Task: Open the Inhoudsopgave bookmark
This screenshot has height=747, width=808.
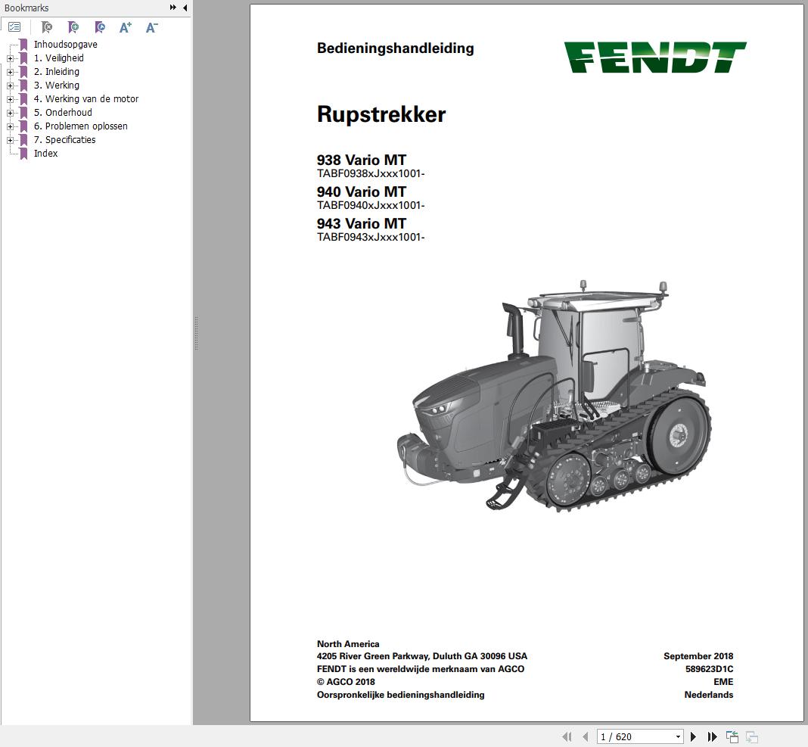Action: pos(66,45)
